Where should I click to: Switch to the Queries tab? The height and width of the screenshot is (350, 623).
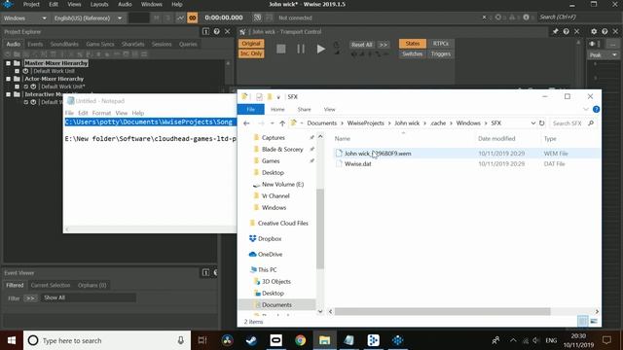coord(188,44)
